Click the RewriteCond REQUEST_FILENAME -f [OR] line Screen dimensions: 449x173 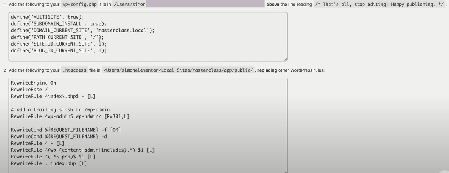coord(66,130)
